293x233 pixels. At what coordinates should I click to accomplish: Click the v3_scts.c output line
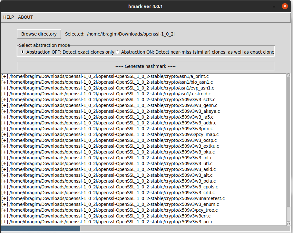point(108,100)
